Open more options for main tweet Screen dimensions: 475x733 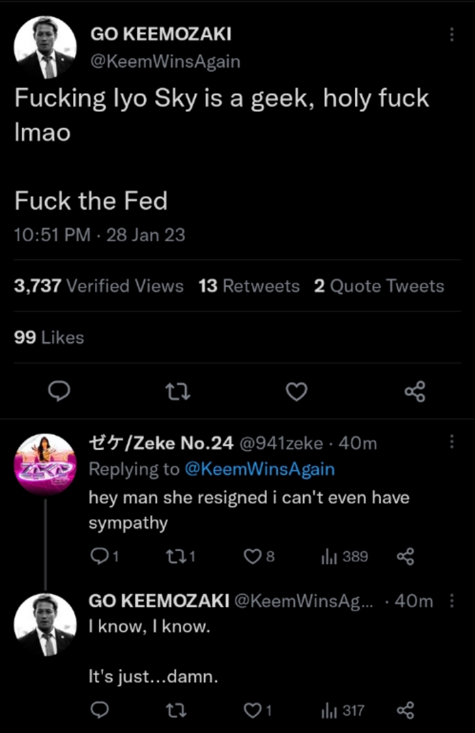[x=452, y=34]
